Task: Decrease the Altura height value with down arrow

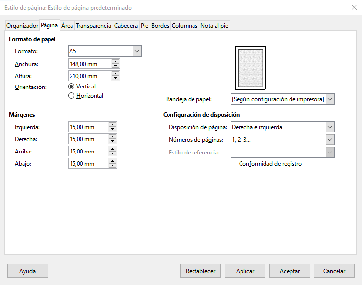Action: [x=115, y=78]
